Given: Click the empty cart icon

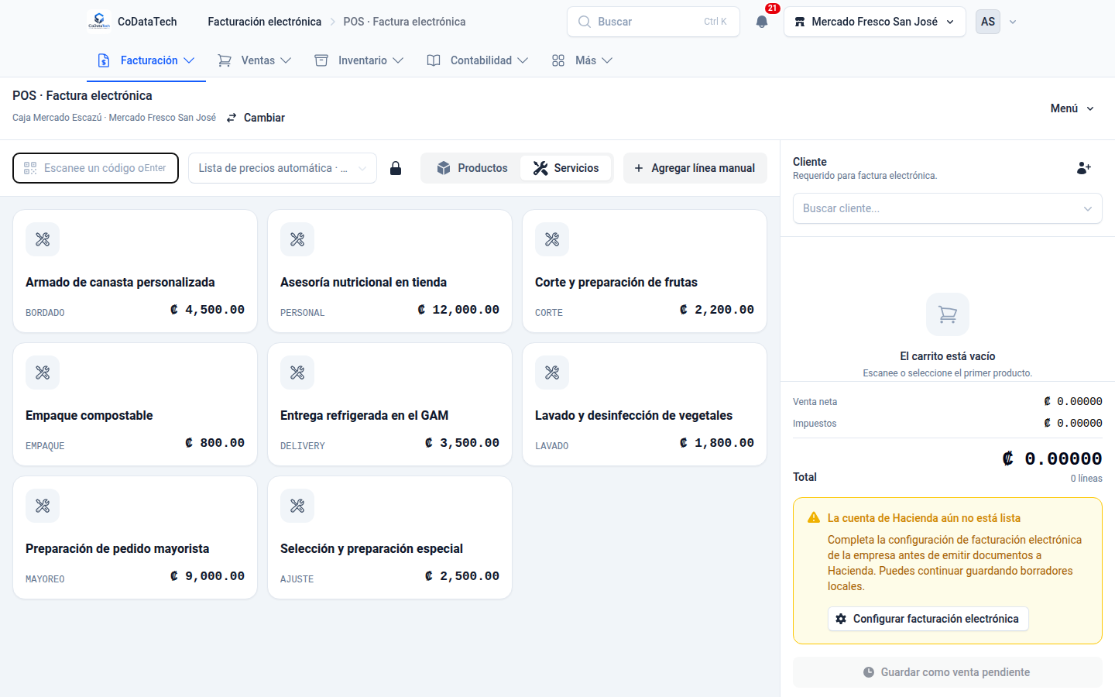Looking at the screenshot, I should 948,314.
